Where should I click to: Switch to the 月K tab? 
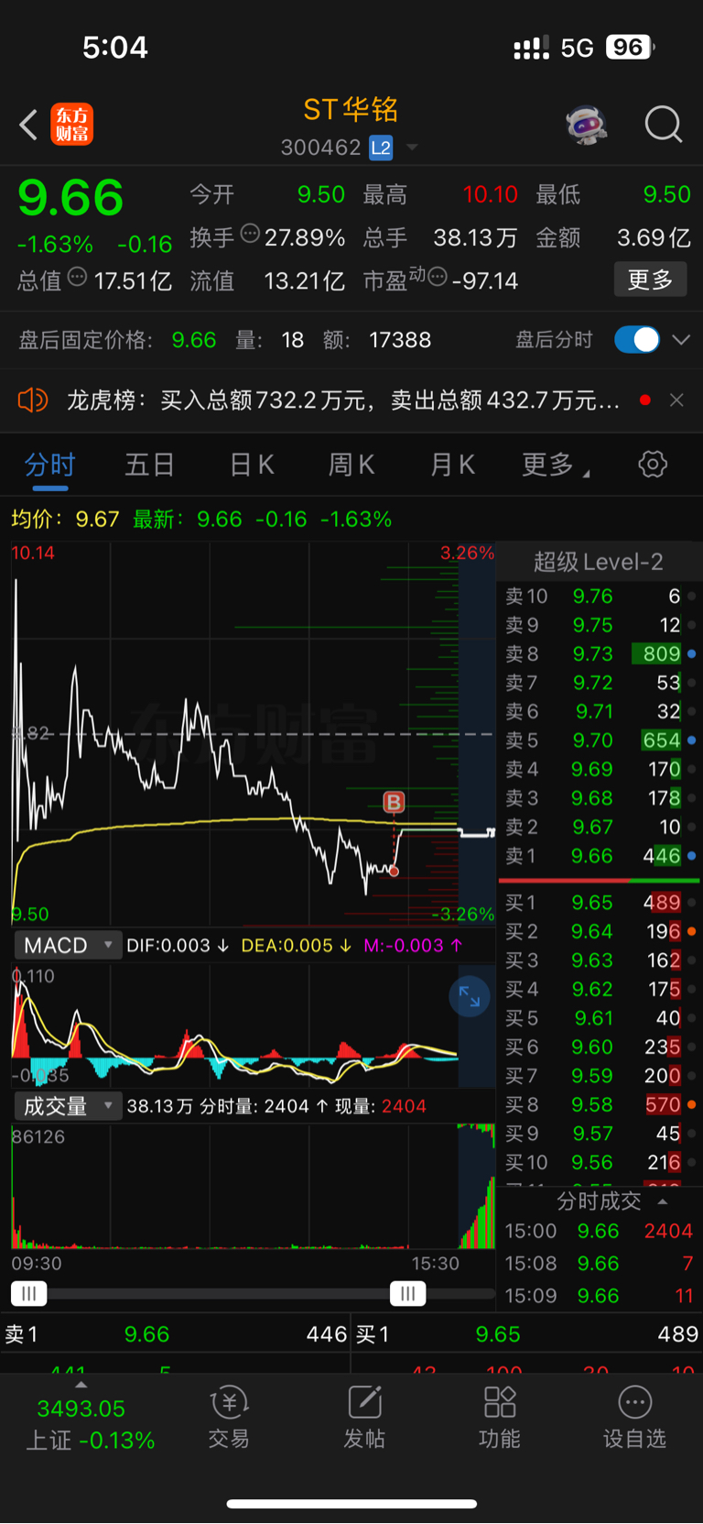coord(452,465)
